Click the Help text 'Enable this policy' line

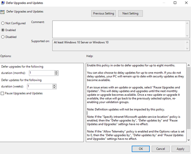point(131,65)
